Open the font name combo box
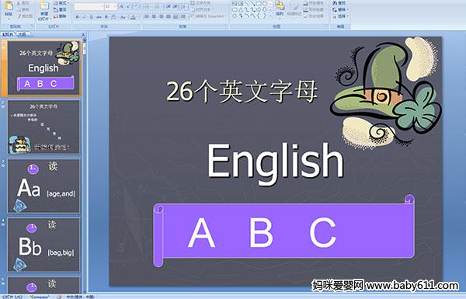Viewport: 466px width, 299px height. [x=89, y=6]
